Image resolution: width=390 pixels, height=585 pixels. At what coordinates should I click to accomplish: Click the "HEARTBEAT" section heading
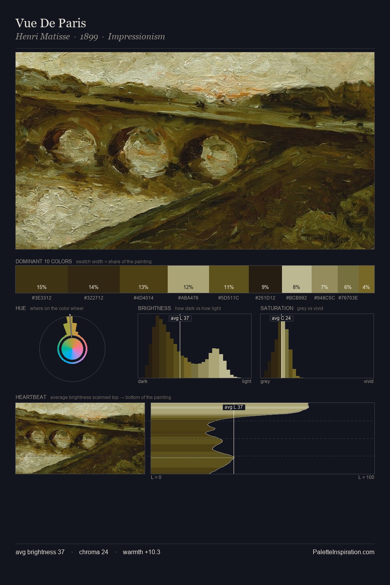pos(31,397)
